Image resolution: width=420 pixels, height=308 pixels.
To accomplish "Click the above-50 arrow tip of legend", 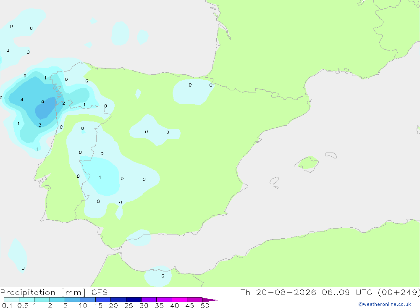I will (x=210, y=300).
